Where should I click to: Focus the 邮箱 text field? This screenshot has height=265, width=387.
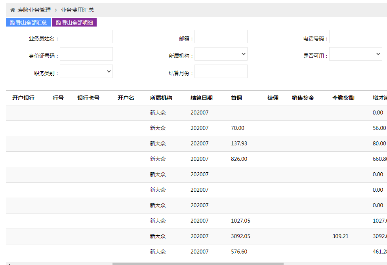tap(221, 36)
